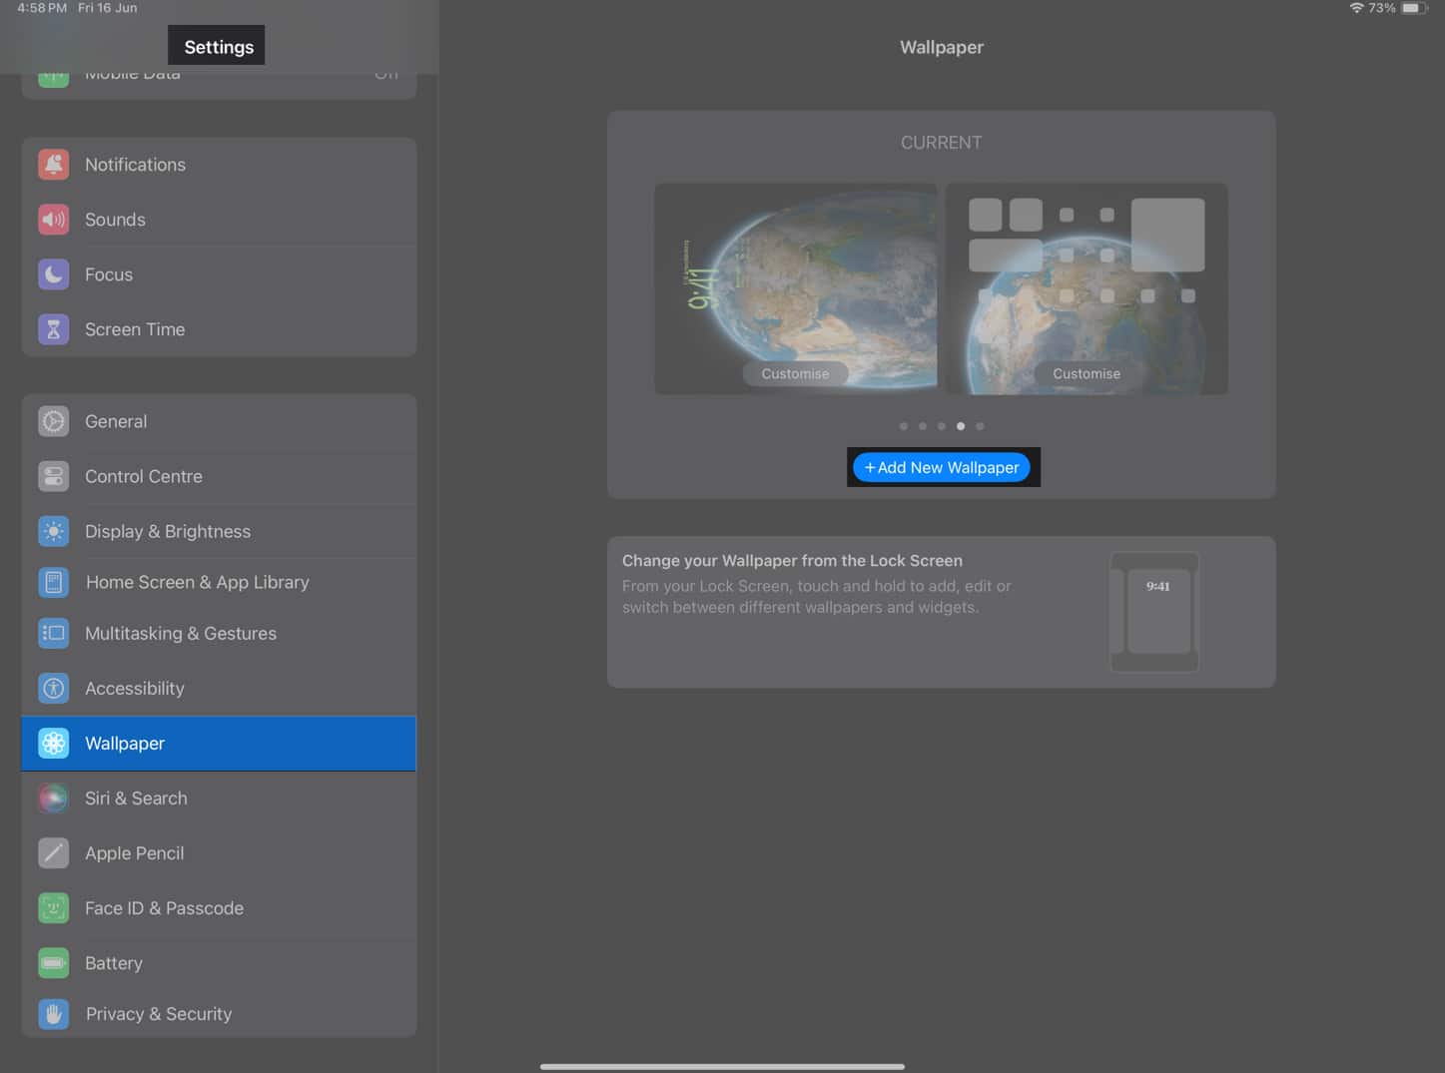1445x1073 pixels.
Task: Open General settings text label
Action: [x=116, y=421]
